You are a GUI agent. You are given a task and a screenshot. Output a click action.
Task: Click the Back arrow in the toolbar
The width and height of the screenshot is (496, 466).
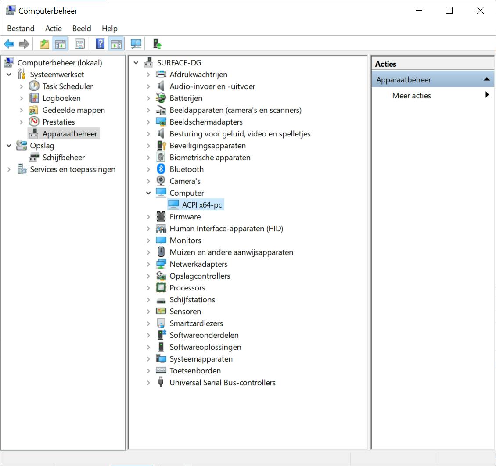click(9, 44)
